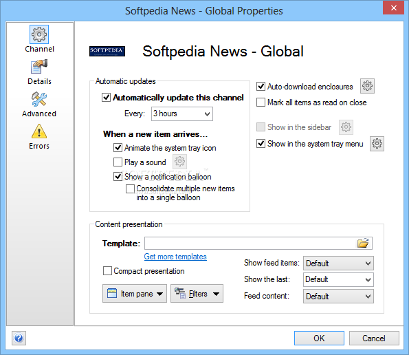This screenshot has height=355, width=409.
Task: Click the sidebar settings gear icon
Action: point(346,127)
